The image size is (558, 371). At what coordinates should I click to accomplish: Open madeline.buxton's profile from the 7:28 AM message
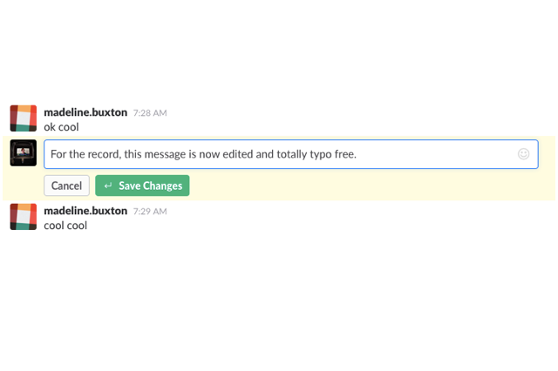point(85,112)
